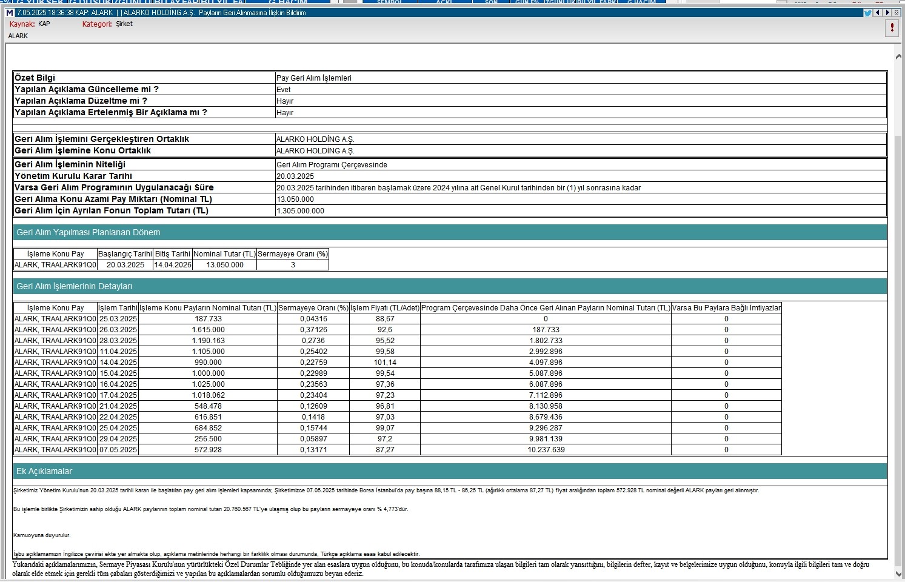Click the 'İşlem Tarihi' column header
905x582 pixels.
pos(118,308)
